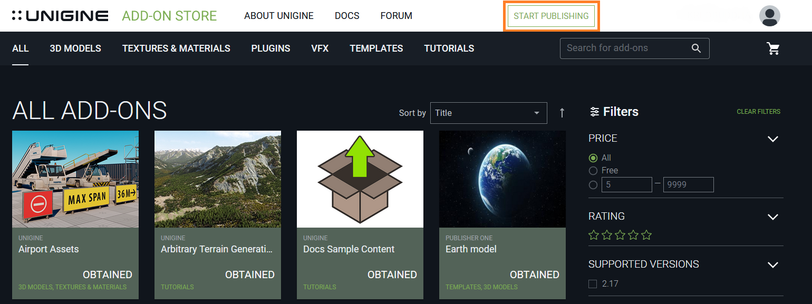Viewport: 812px width, 304px height.
Task: Toggle sort direction arrow
Action: 562,113
